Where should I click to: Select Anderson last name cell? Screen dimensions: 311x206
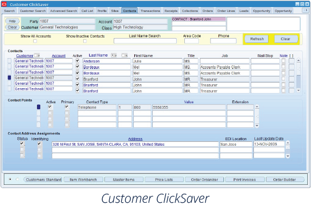107,61
